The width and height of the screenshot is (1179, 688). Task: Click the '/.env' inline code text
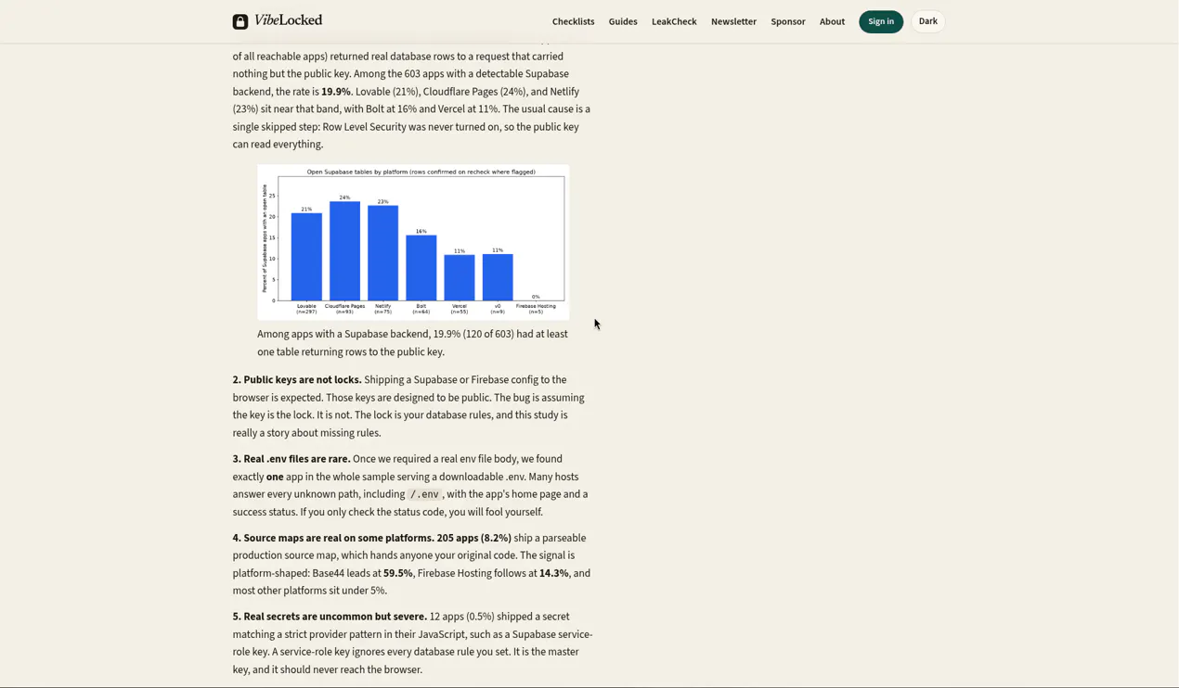[x=424, y=494]
